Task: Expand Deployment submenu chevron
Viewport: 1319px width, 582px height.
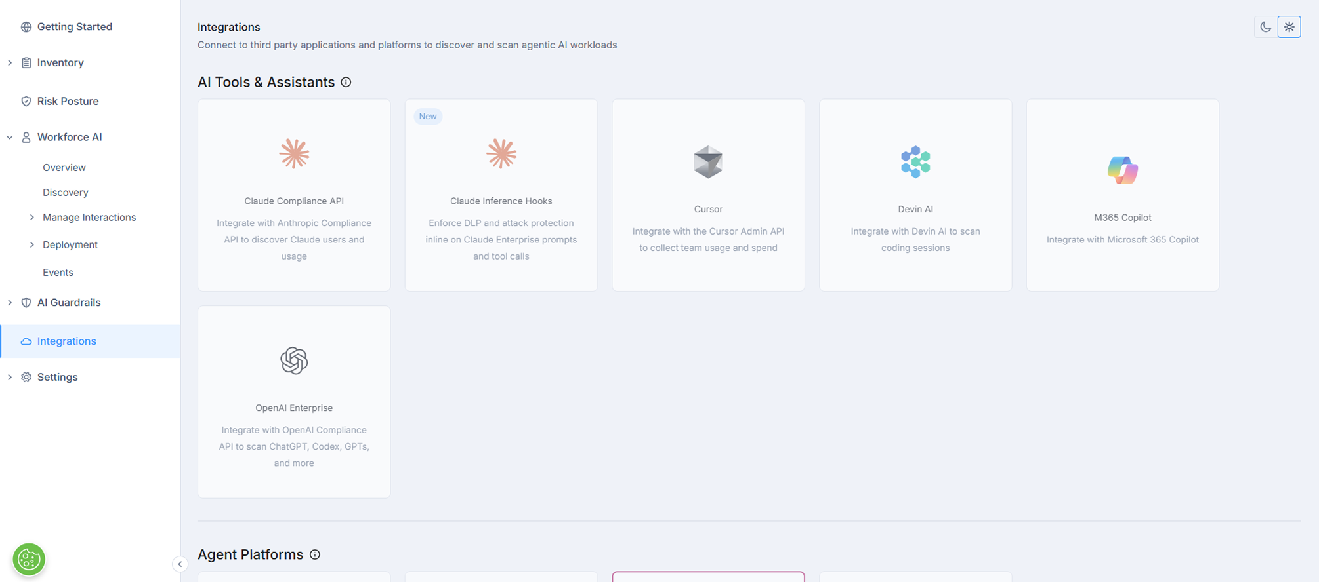Action: click(x=31, y=244)
